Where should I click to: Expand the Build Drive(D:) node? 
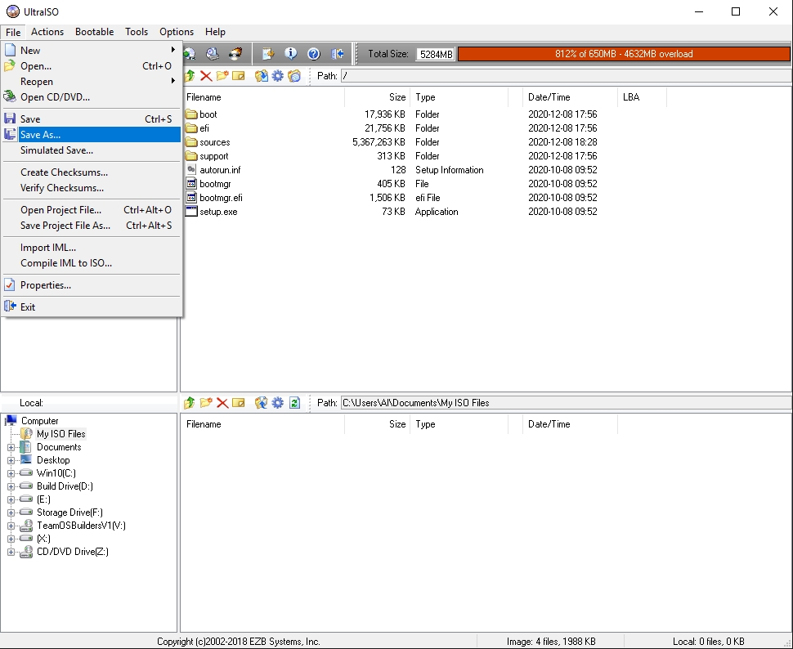(x=11, y=486)
